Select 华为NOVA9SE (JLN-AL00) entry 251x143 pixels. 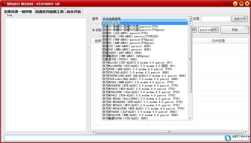point(145,112)
